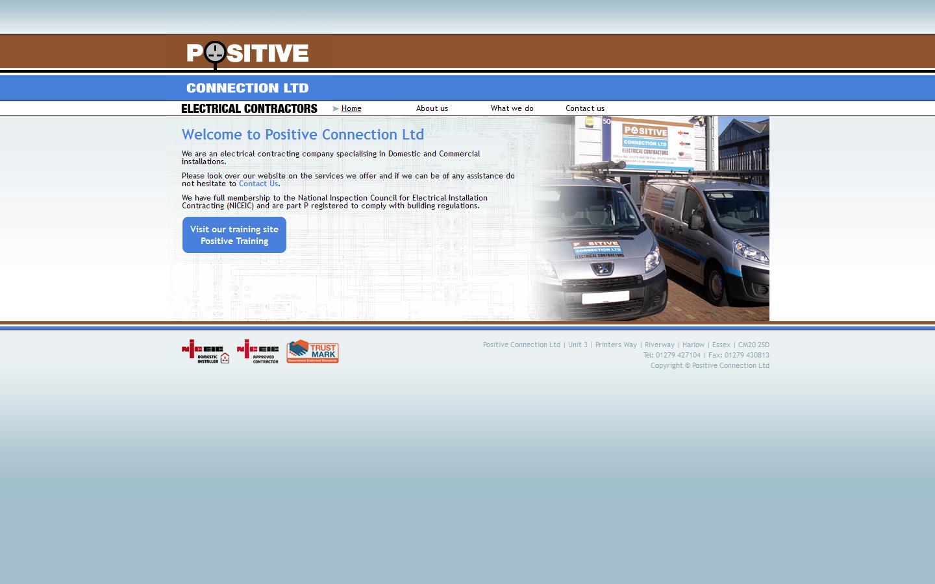Click the Welcome to Positive Connection heading
Viewport: 935px width, 584px height.
[x=303, y=134]
